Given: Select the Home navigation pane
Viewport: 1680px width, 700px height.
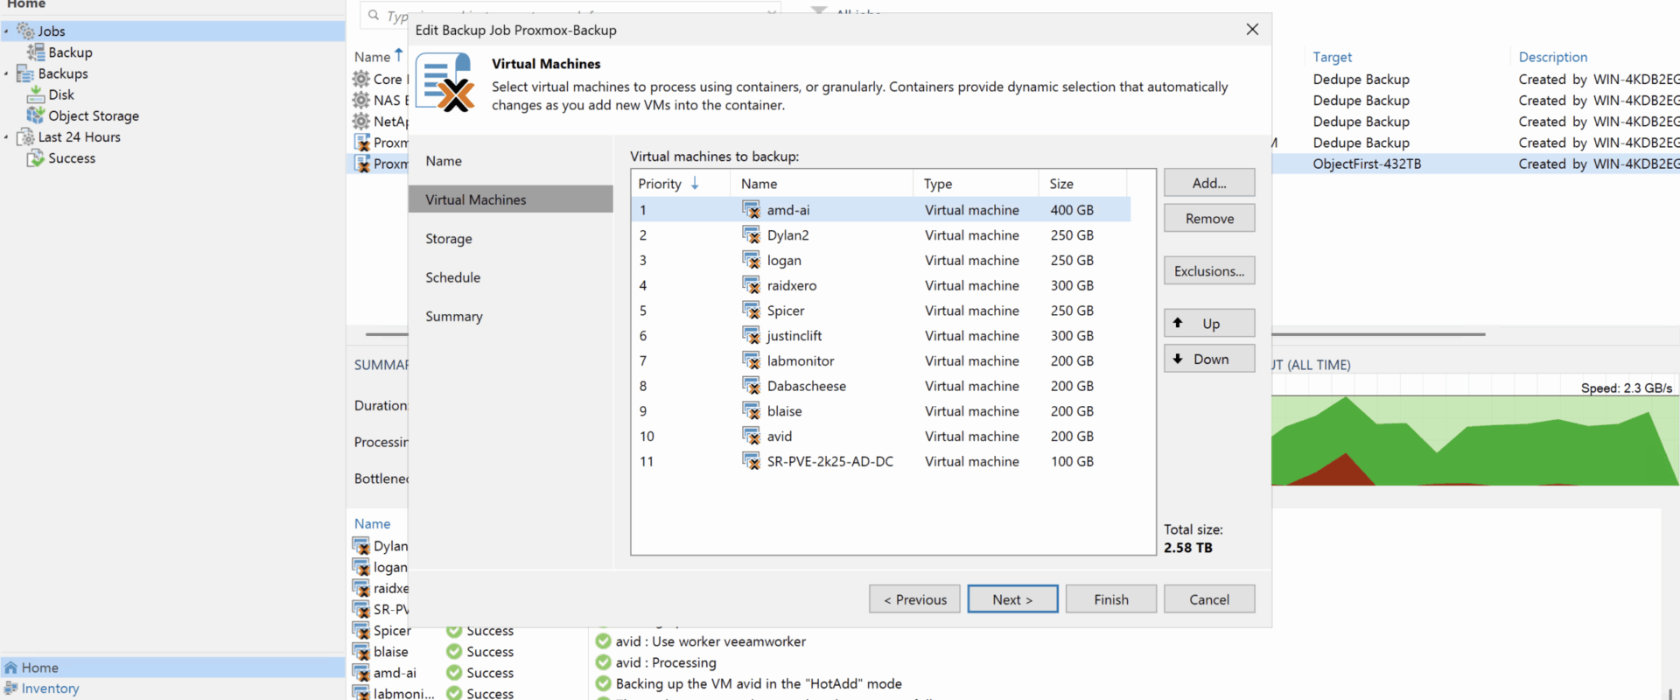Looking at the screenshot, I should point(172,668).
